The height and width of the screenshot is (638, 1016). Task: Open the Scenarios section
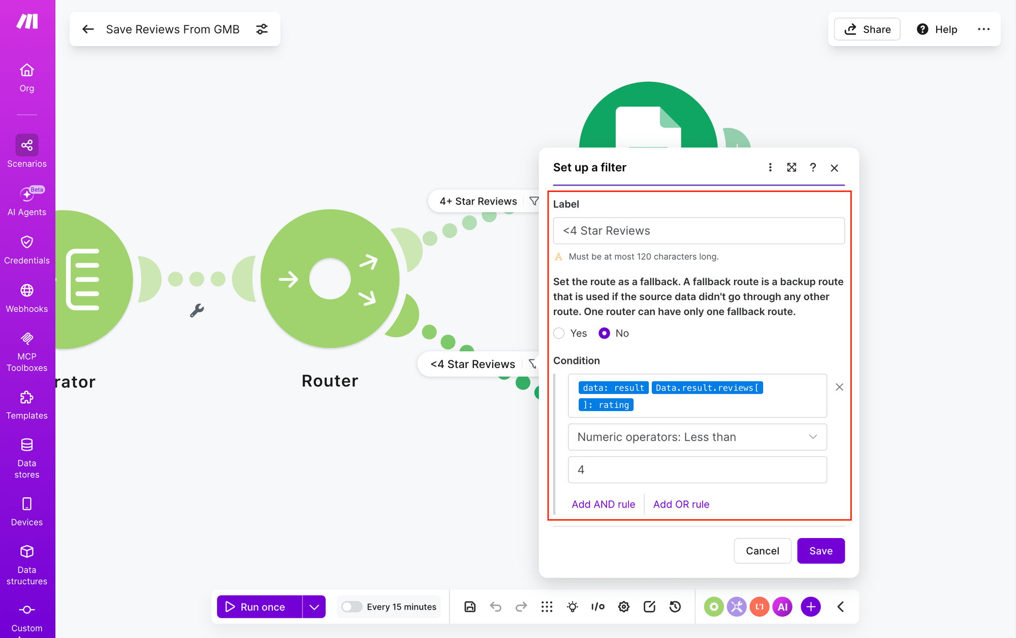(27, 151)
